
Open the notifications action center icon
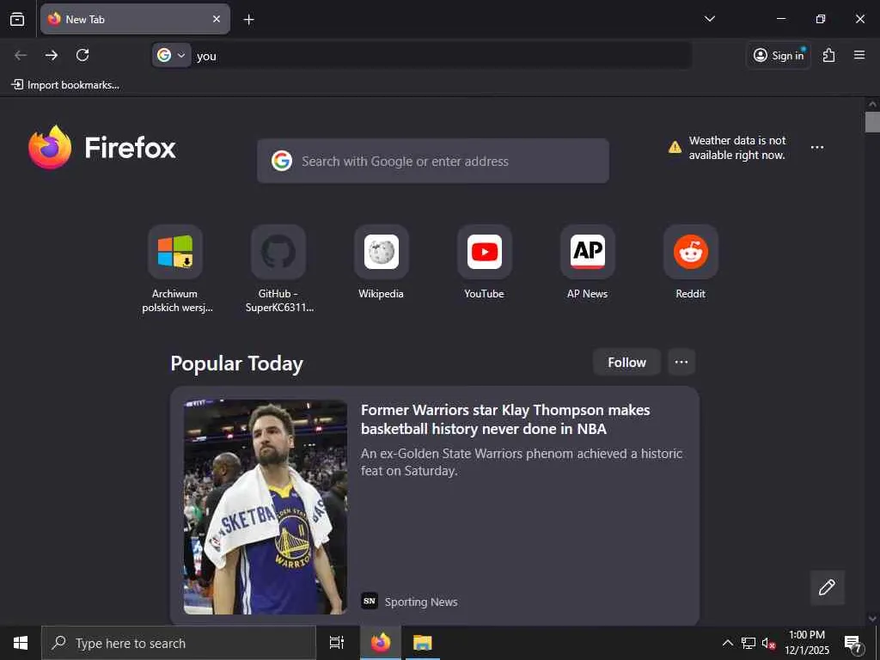click(853, 644)
